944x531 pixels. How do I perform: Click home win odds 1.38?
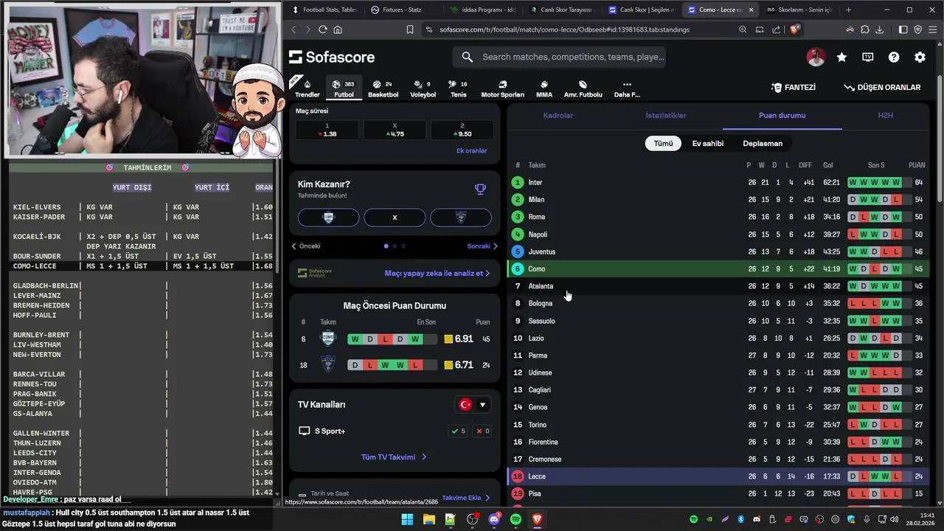(x=327, y=130)
